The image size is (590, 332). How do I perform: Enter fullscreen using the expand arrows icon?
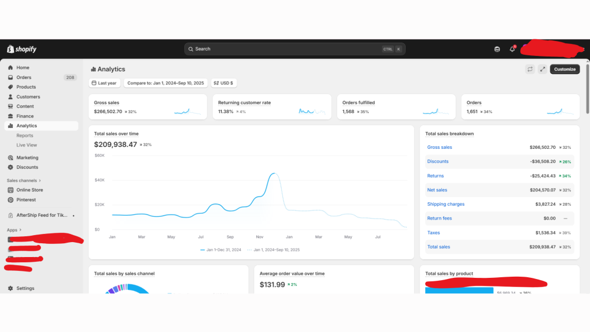(542, 69)
